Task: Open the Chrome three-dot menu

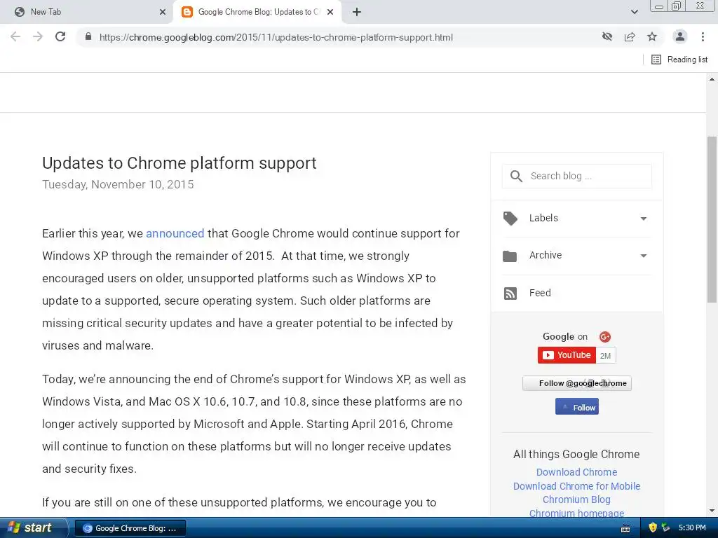Action: click(703, 36)
